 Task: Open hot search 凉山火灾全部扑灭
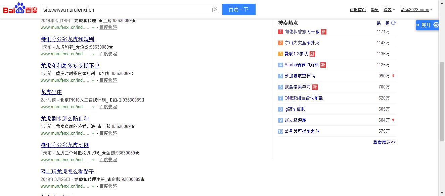(302, 43)
